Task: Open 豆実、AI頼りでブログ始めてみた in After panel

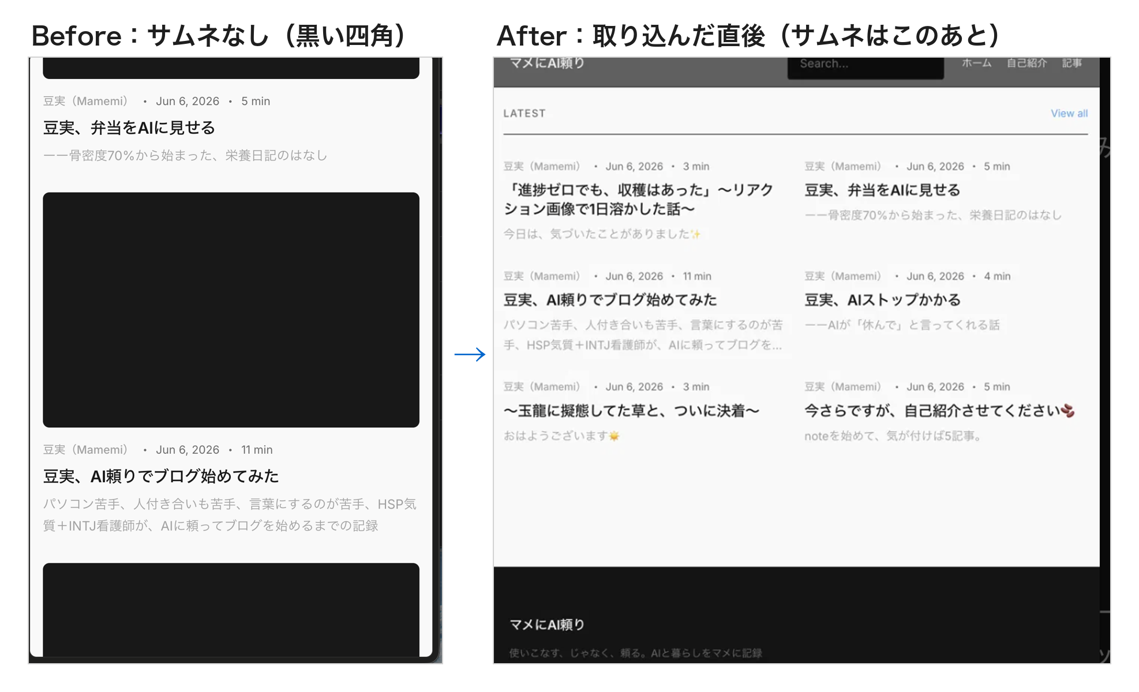Action: 610,300
